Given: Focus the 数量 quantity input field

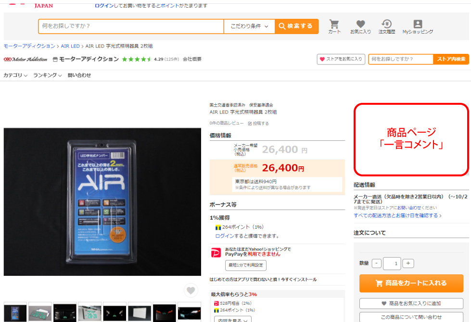Looking at the screenshot, I should pyautogui.click(x=392, y=263).
